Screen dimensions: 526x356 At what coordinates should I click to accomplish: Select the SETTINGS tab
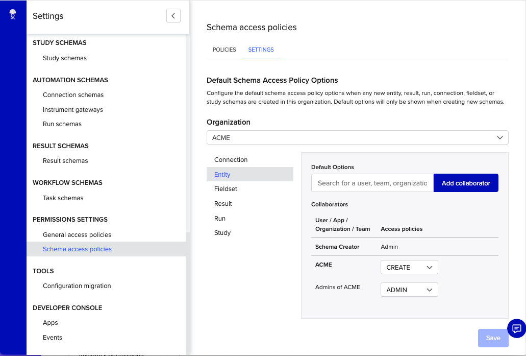(261, 50)
